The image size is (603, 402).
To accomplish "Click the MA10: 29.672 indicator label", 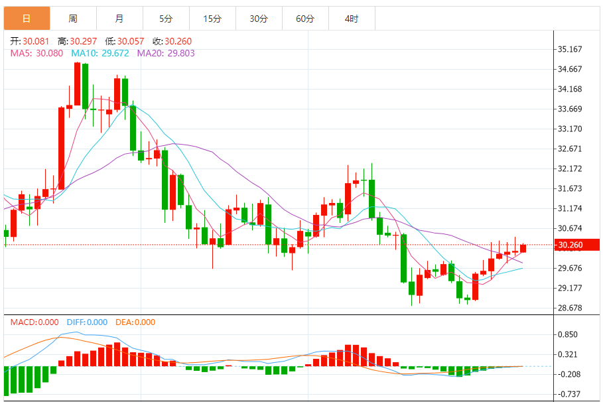I will (x=100, y=53).
